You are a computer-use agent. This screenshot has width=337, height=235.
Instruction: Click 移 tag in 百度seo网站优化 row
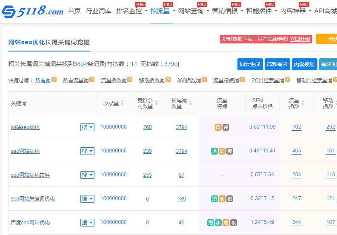coord(218,223)
